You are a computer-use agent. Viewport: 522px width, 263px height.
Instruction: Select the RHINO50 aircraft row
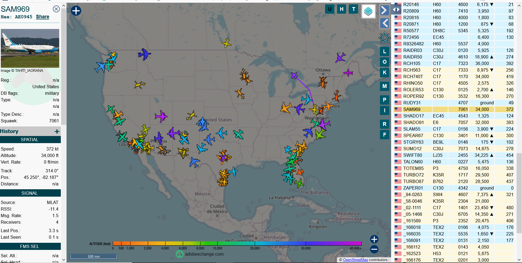coord(454,83)
